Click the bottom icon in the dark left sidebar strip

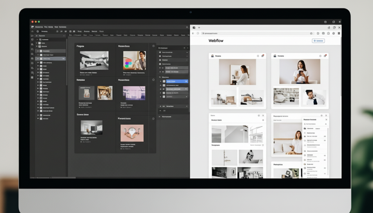(x=32, y=78)
